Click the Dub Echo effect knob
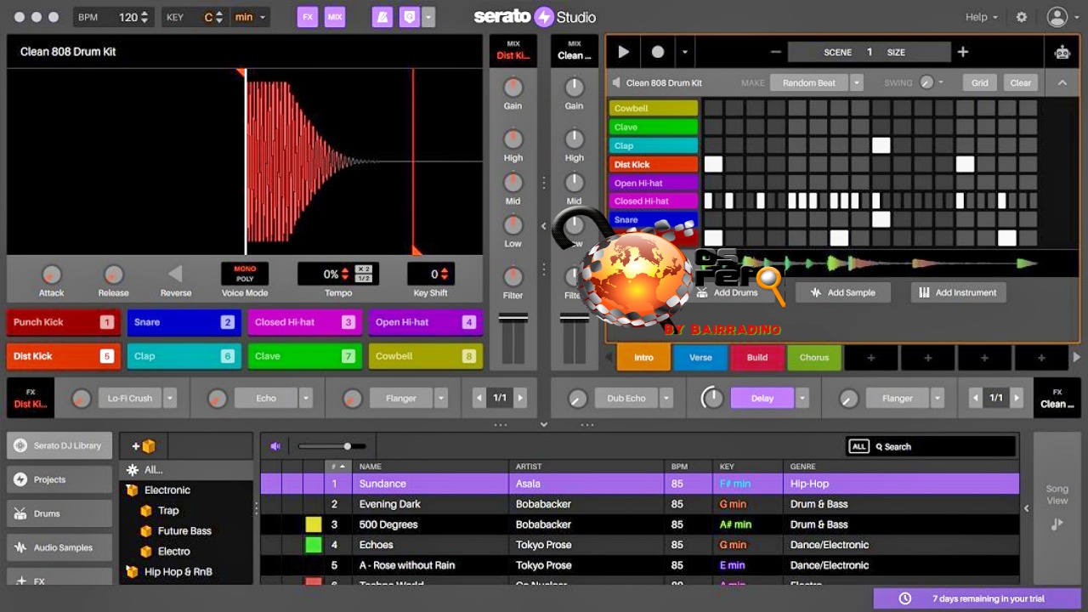This screenshot has height=612, width=1088. [577, 398]
